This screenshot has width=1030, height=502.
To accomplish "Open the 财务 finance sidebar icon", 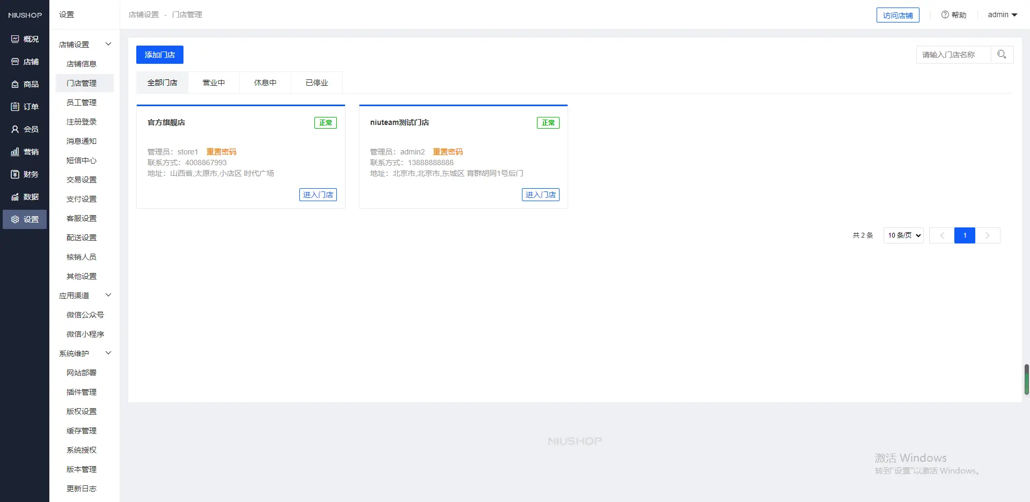I will pyautogui.click(x=15, y=174).
